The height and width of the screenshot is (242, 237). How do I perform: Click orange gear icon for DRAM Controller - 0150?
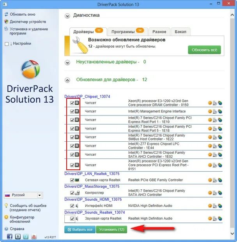click(210, 103)
